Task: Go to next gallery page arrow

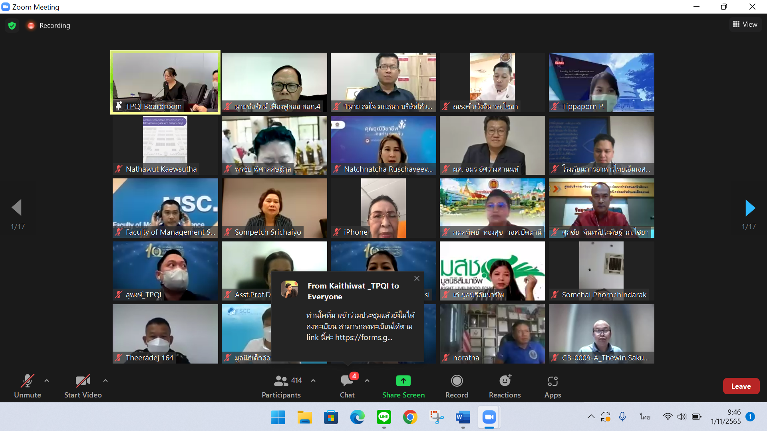Action: point(750,208)
